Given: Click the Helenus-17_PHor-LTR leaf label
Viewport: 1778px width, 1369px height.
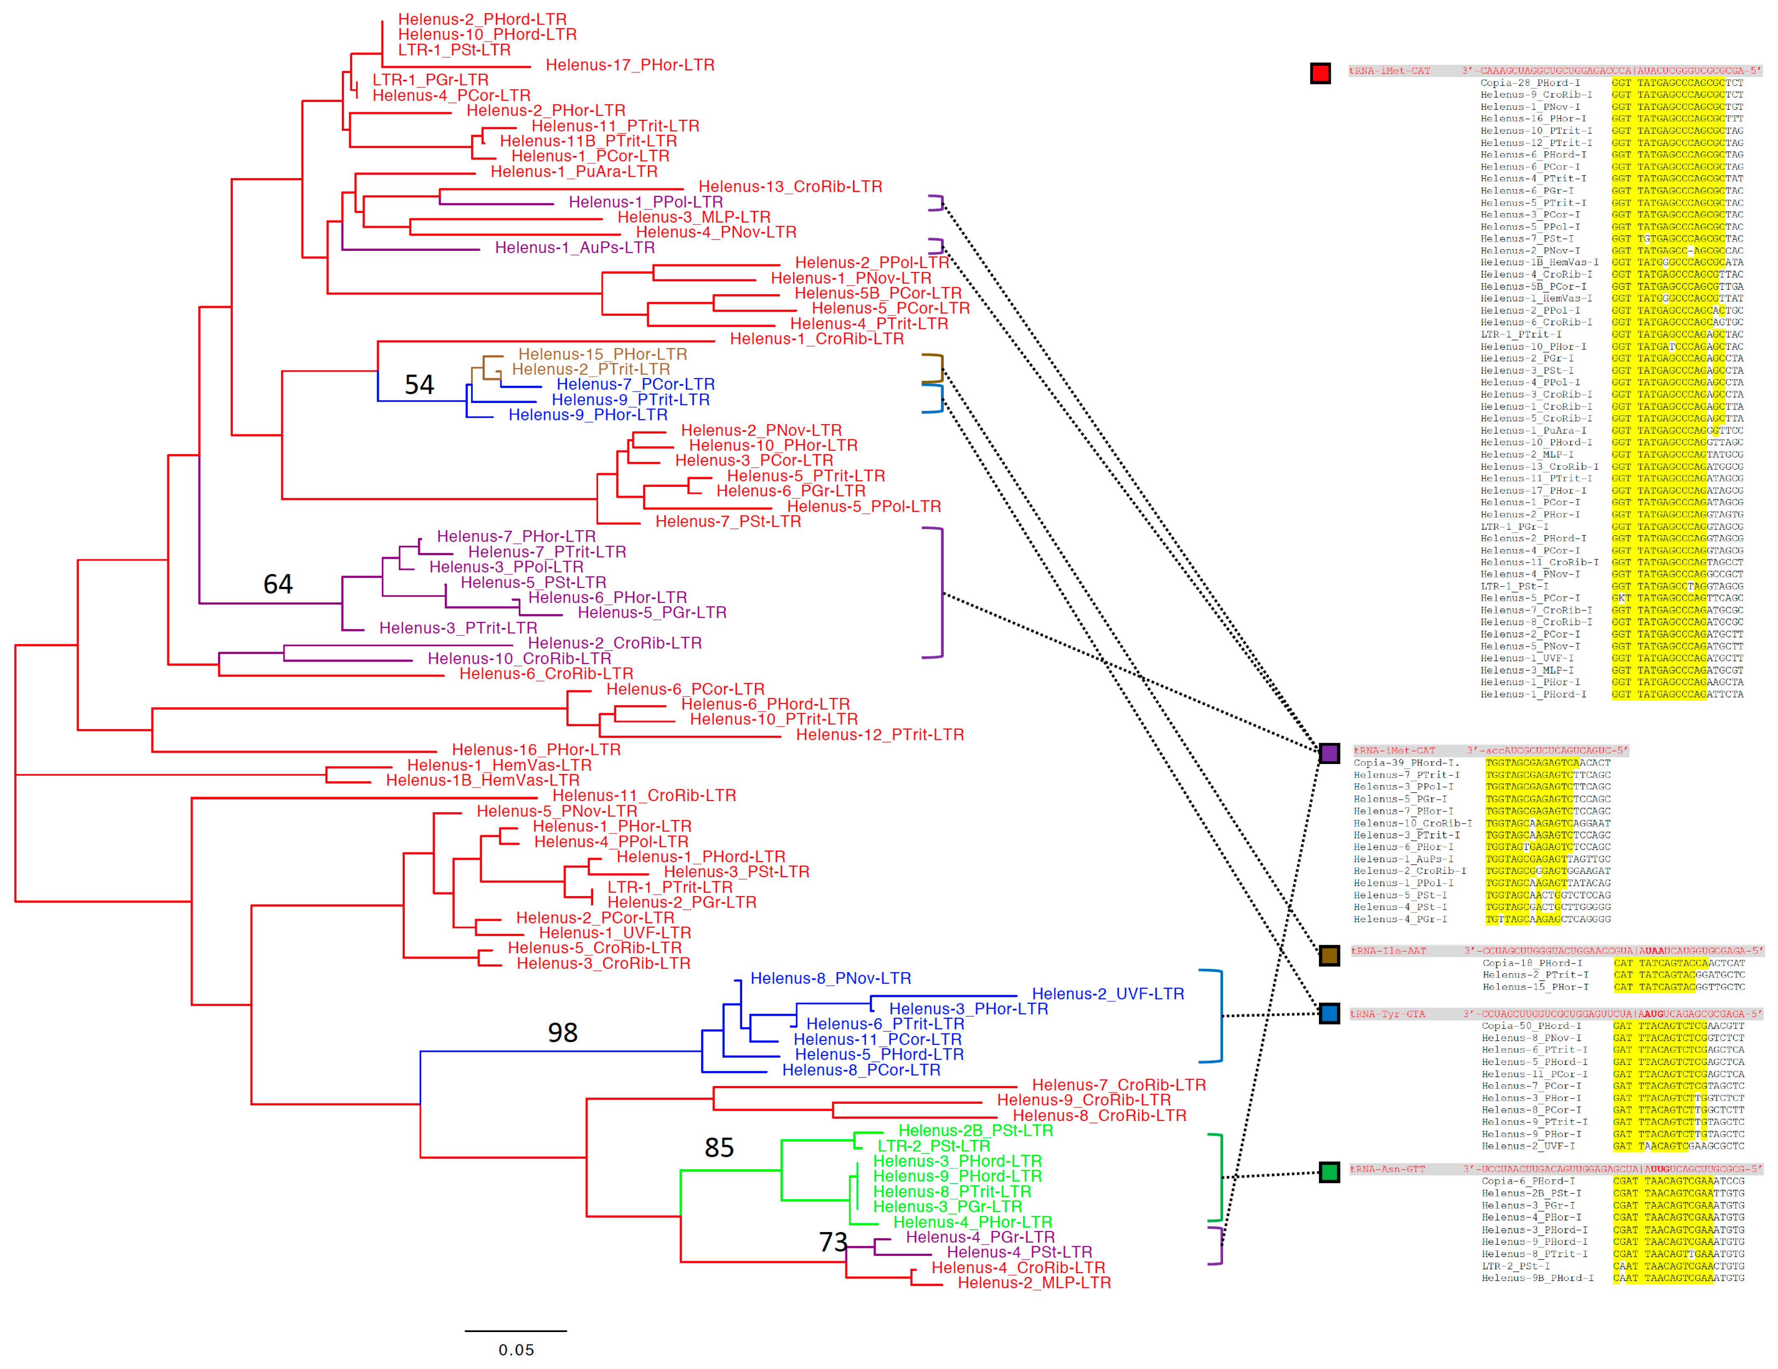Looking at the screenshot, I should pyautogui.click(x=629, y=65).
